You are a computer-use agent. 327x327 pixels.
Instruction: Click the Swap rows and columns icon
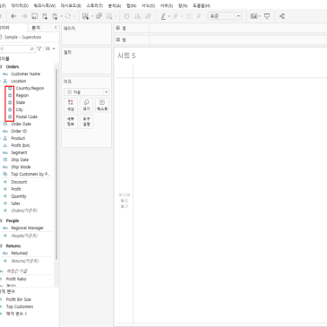click(127, 16)
